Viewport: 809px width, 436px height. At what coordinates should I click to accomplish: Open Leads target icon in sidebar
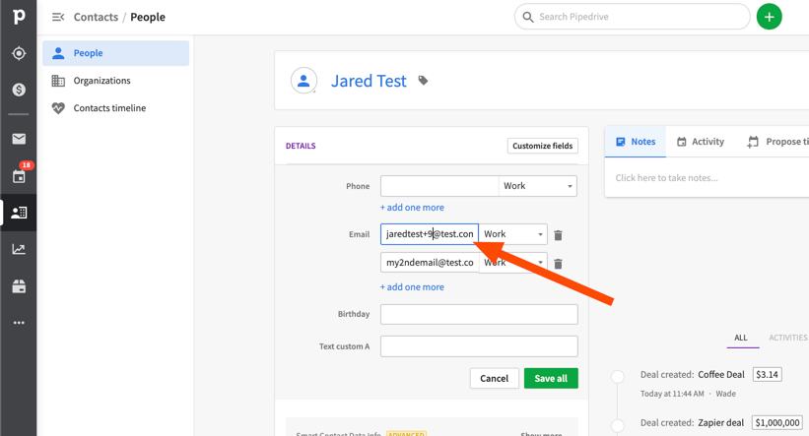click(x=19, y=53)
